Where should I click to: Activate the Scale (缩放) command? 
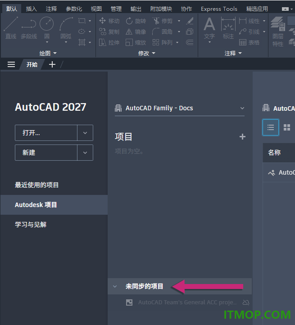click(x=136, y=42)
